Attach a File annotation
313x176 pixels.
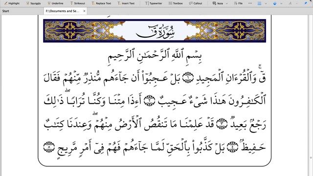[x=238, y=3]
